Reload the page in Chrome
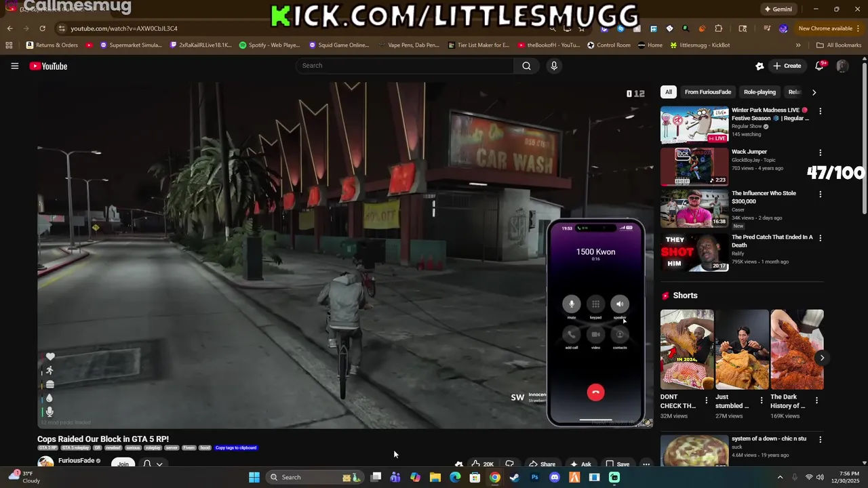Viewport: 868px width, 488px height. pyautogui.click(x=42, y=28)
